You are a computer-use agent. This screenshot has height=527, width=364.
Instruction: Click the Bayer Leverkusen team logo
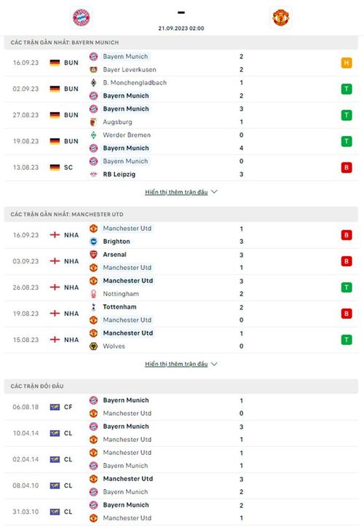point(93,70)
